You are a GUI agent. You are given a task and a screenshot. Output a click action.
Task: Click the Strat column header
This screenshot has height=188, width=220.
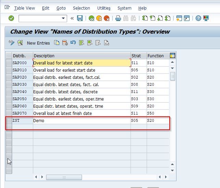139,56
